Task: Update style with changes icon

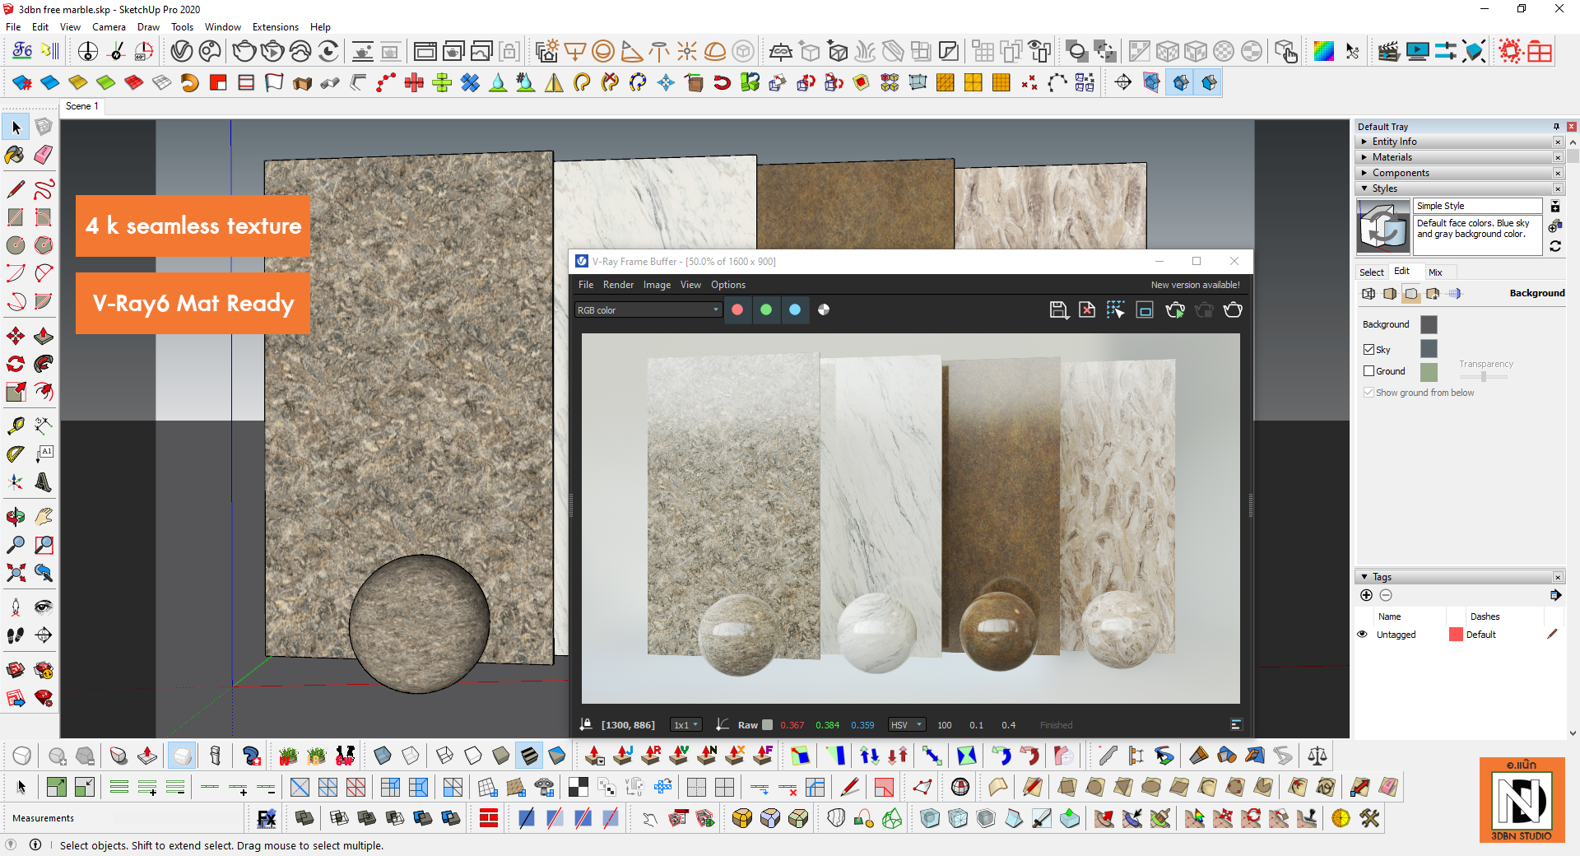Action: [x=1555, y=246]
